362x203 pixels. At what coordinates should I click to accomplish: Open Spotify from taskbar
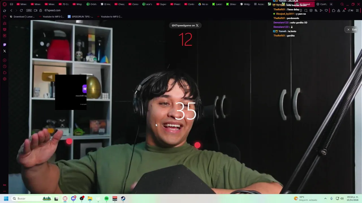tap(107, 198)
